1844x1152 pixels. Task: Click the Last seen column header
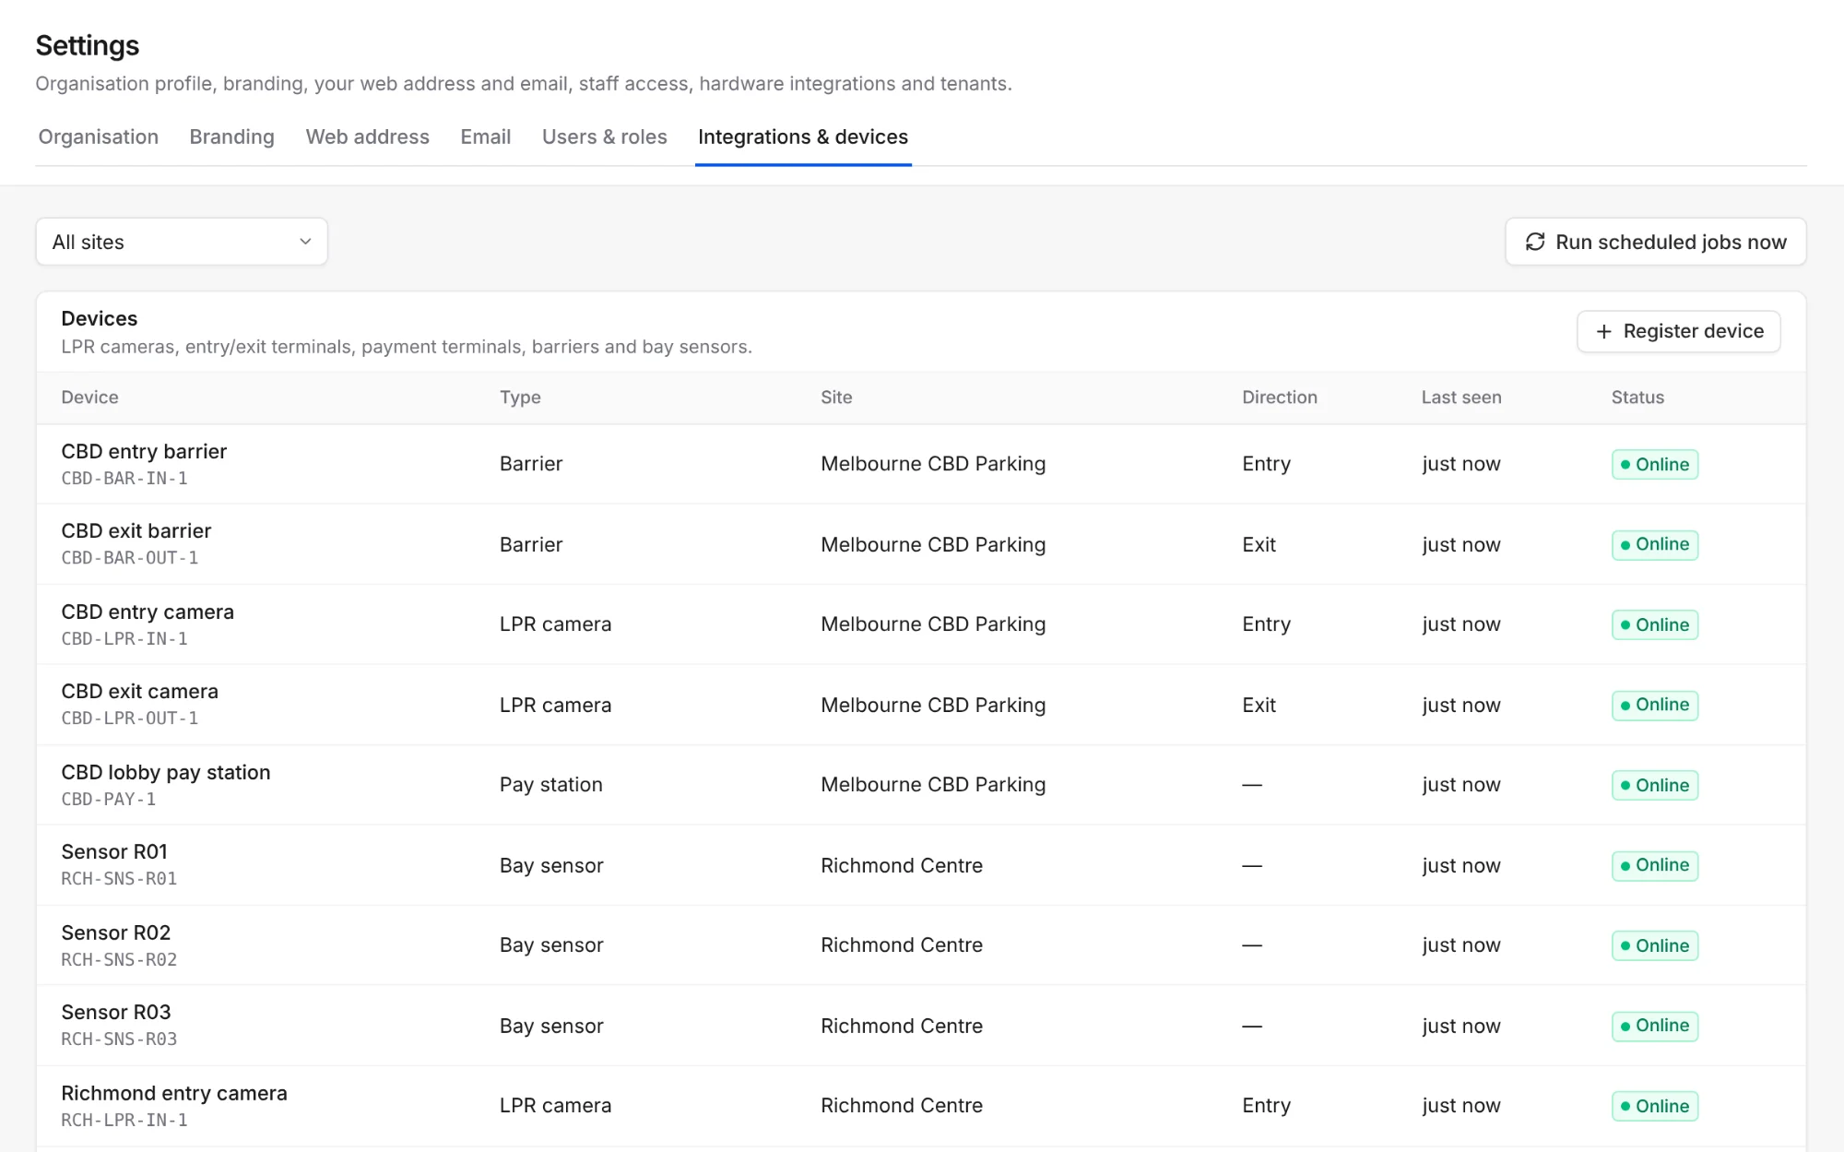pyautogui.click(x=1461, y=398)
